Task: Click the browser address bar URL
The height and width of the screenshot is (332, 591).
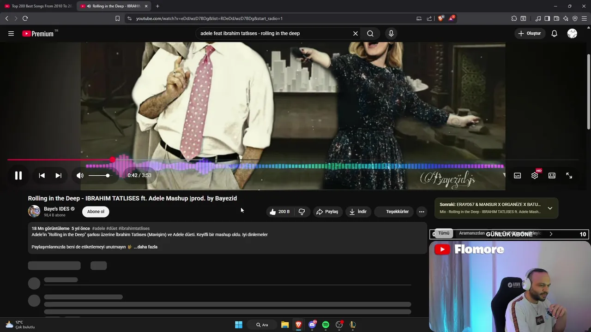Action: [x=209, y=18]
